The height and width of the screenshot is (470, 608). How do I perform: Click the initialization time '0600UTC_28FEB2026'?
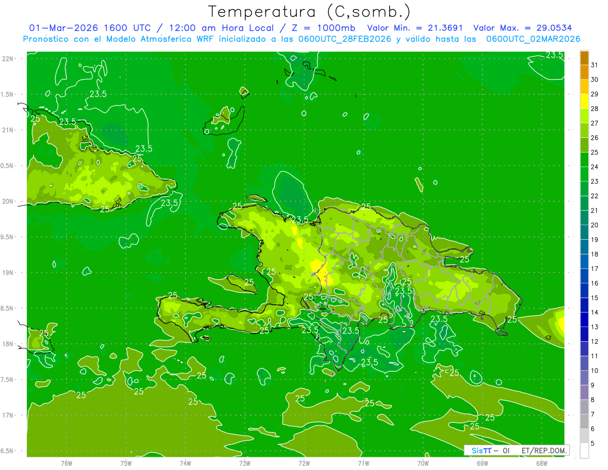tap(346, 39)
